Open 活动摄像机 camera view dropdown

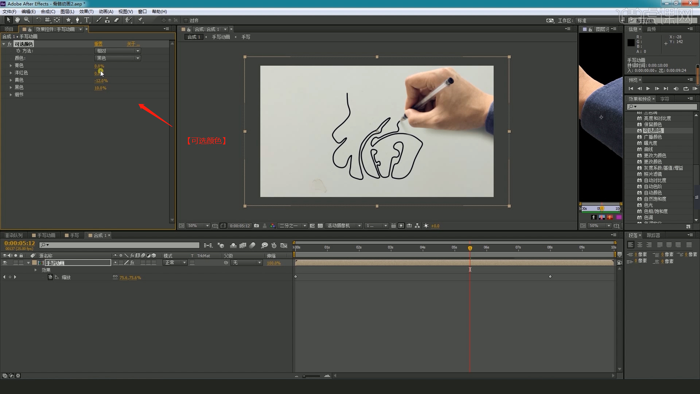point(343,226)
